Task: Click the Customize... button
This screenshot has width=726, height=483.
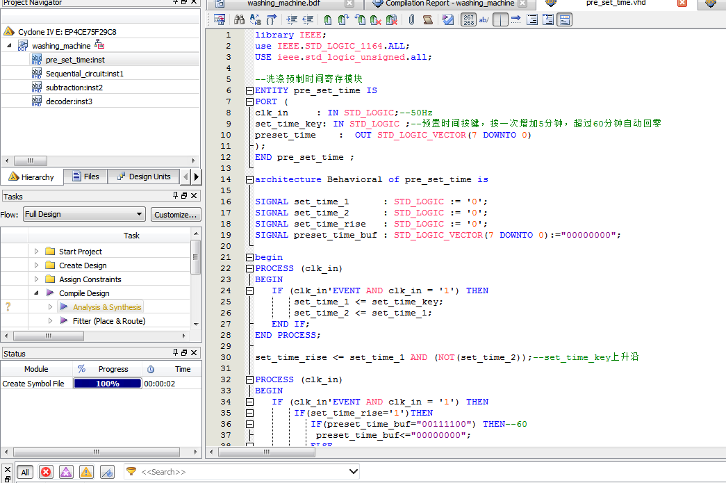Action: [x=176, y=215]
